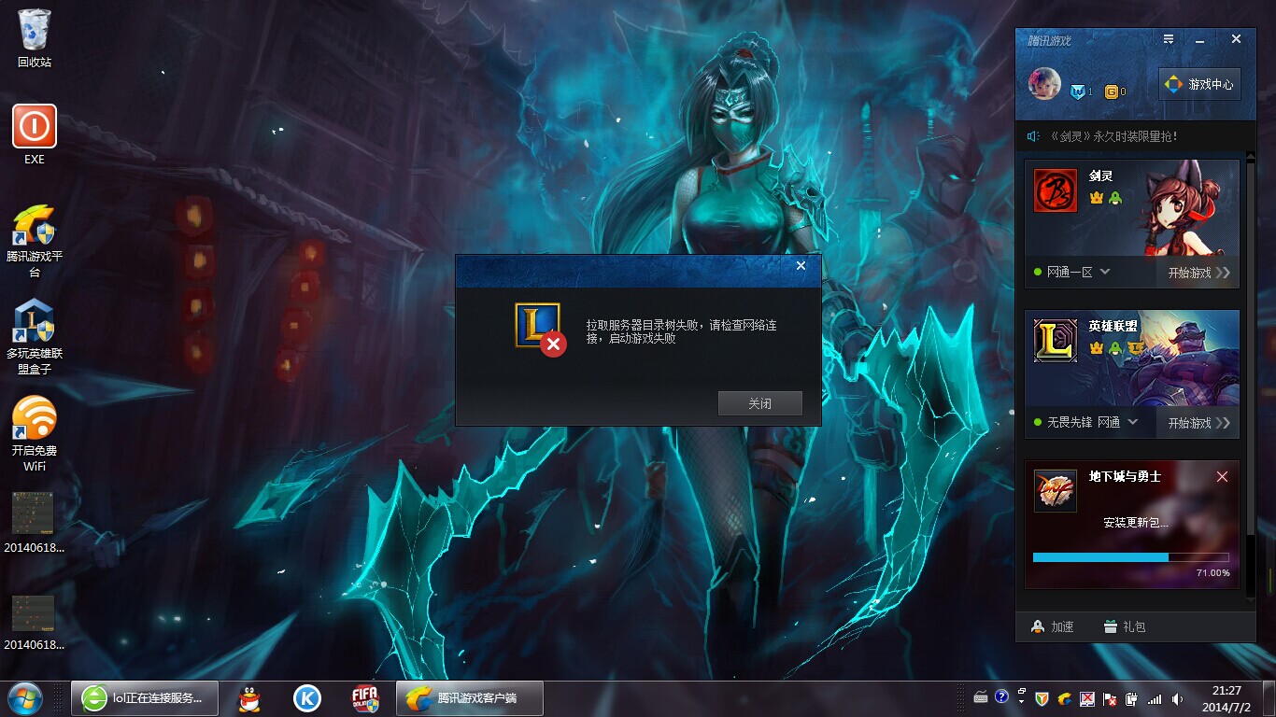Click the 剑灵 game logo icon
This screenshot has height=717, width=1276.
click(x=1056, y=190)
